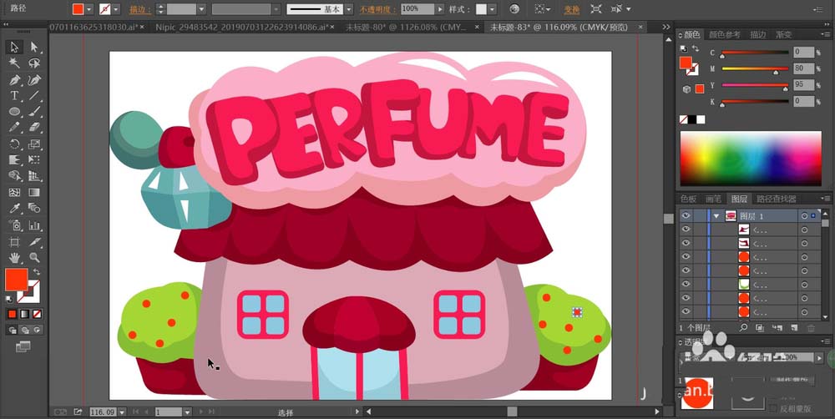Select the Zoom magnifier tool
Image resolution: width=835 pixels, height=419 pixels.
tap(34, 258)
